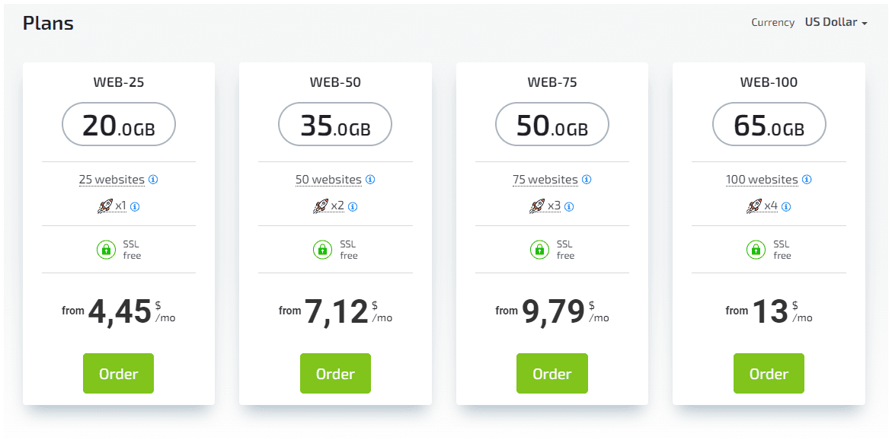The image size is (892, 440).
Task: Click info icon beside 100 websites
Action: tap(807, 180)
